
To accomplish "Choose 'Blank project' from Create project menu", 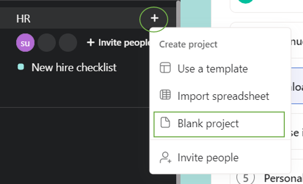I will 219,124.
